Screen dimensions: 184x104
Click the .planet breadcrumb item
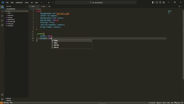pyautogui.click(x=39, y=9)
